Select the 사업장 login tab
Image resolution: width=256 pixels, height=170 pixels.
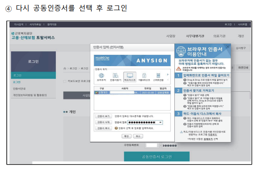point(77,95)
